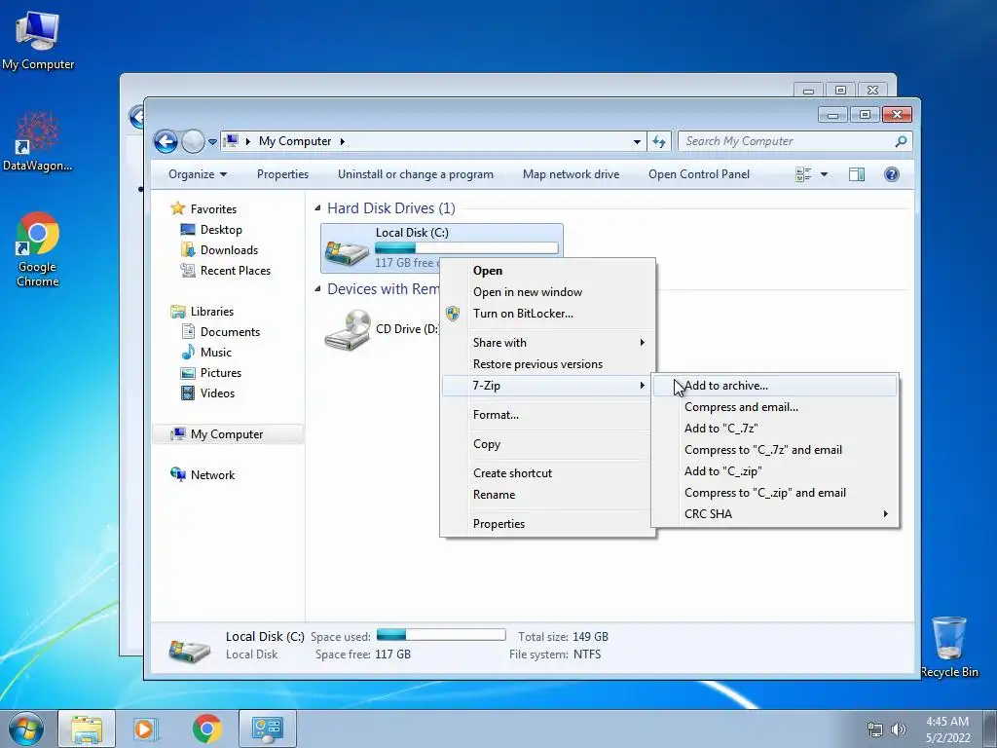Click the Refresh button beside address bar
The height and width of the screenshot is (748, 997).
tap(659, 141)
